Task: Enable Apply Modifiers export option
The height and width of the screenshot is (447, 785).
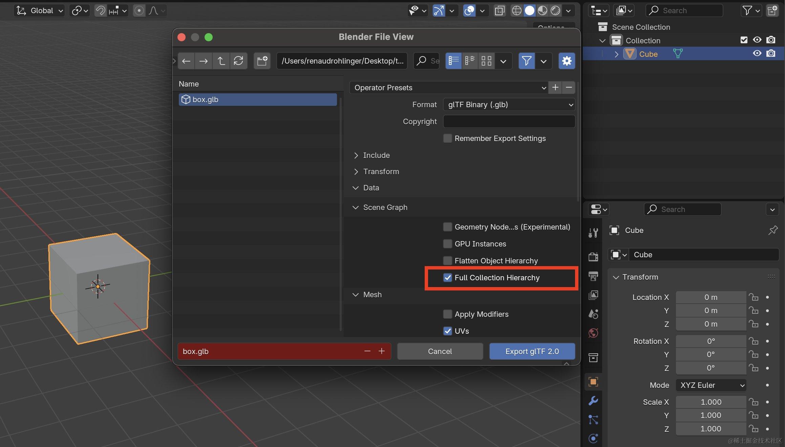Action: coord(448,314)
